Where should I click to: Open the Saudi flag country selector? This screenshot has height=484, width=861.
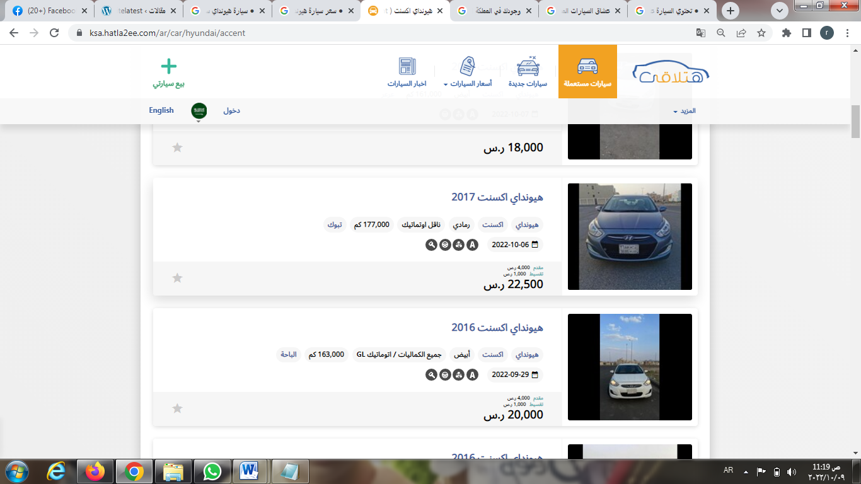click(199, 111)
